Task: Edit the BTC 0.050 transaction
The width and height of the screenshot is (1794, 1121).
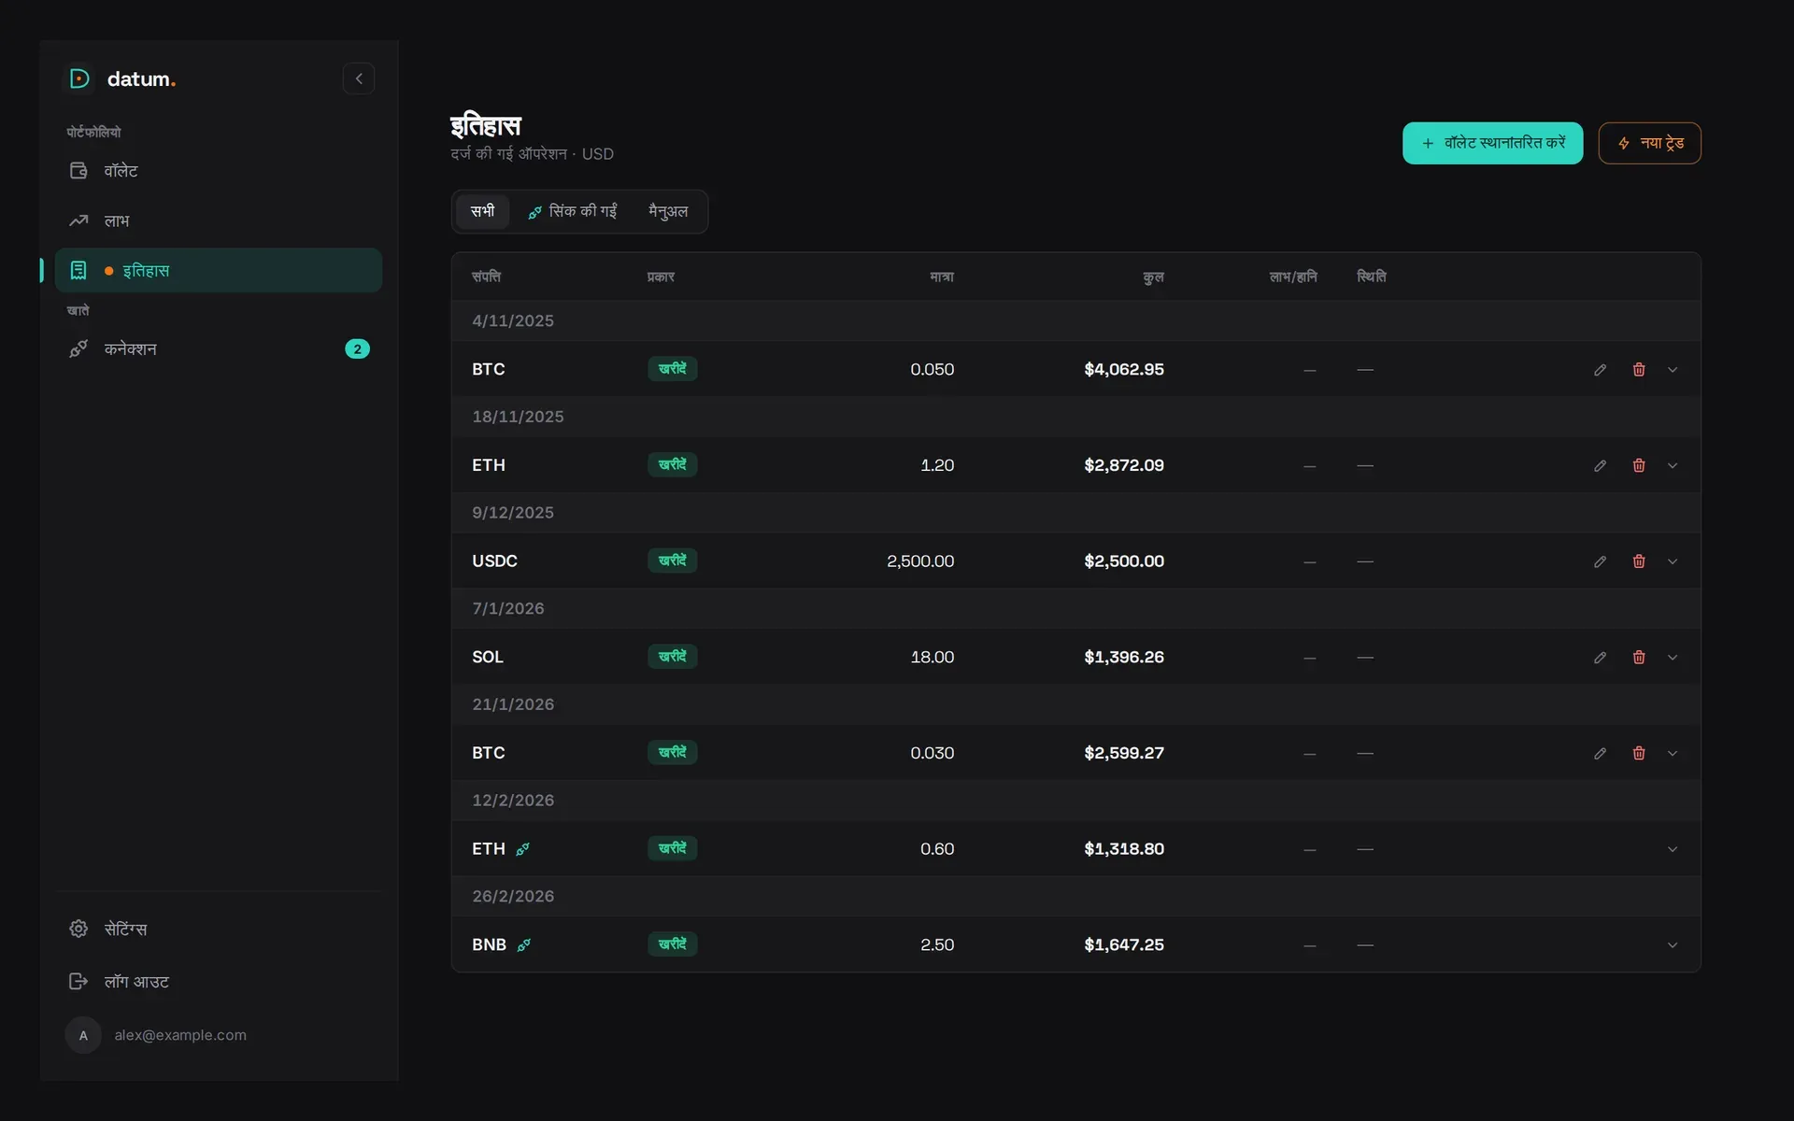Action: [1600, 370]
